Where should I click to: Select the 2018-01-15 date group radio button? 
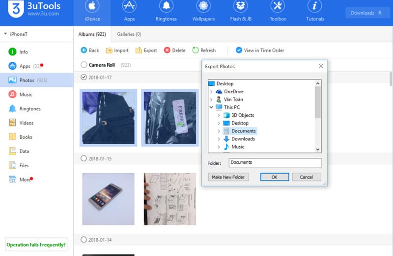[x=84, y=158]
